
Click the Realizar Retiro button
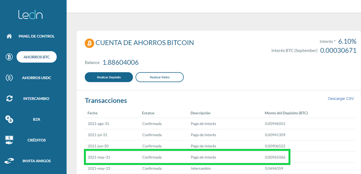click(x=160, y=77)
